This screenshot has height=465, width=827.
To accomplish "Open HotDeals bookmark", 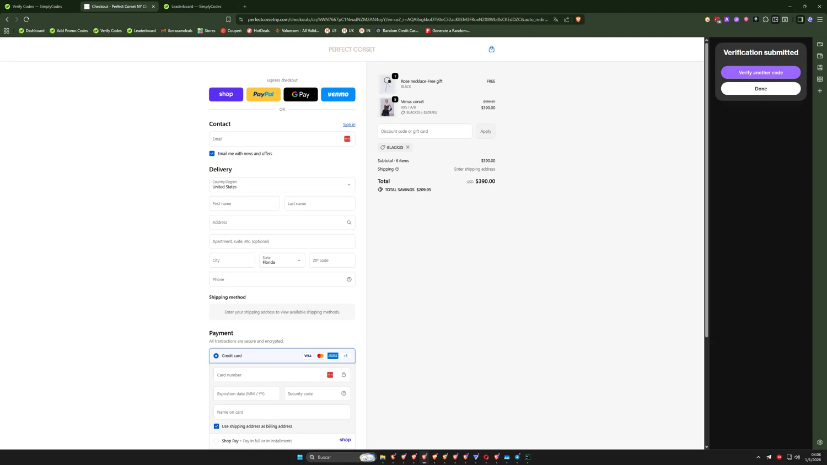I will pyautogui.click(x=258, y=31).
